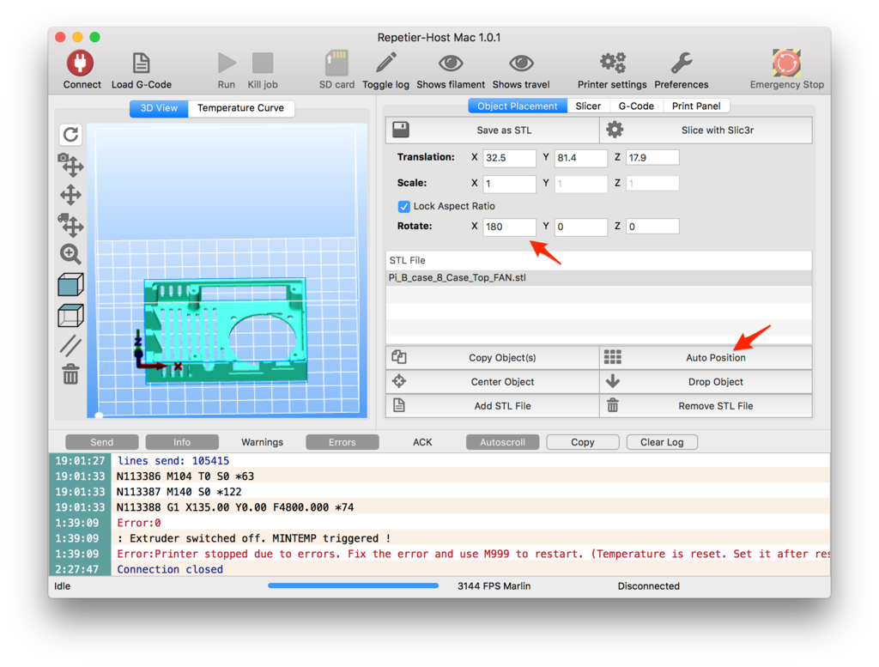The height and width of the screenshot is (667, 879).
Task: Open Load G-Code file icon
Action: tap(141, 63)
